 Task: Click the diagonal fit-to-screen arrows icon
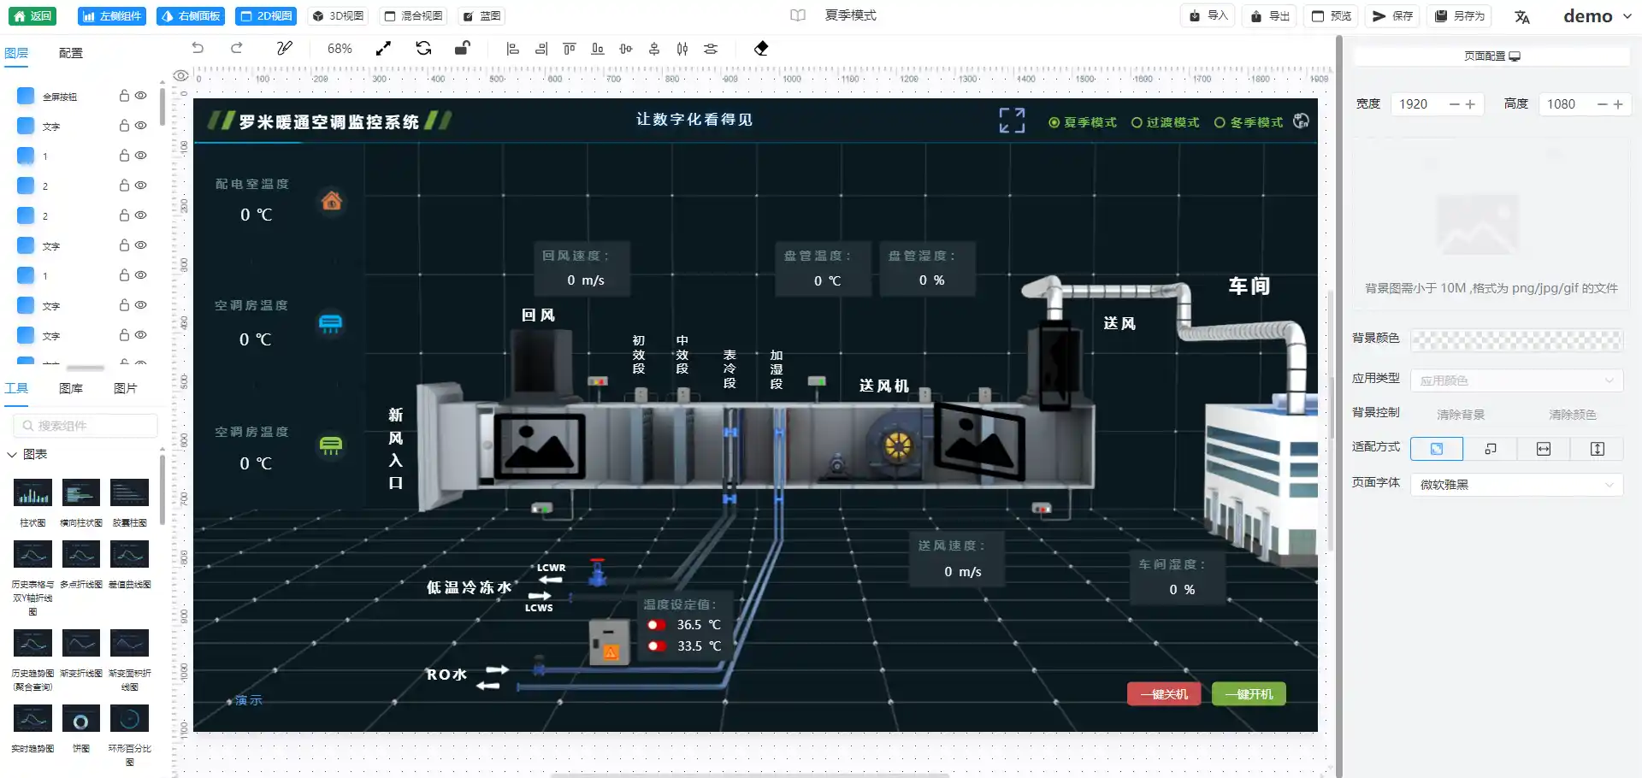pos(384,49)
